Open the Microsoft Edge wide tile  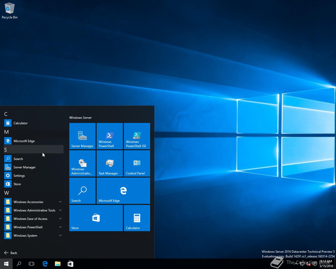(123, 191)
